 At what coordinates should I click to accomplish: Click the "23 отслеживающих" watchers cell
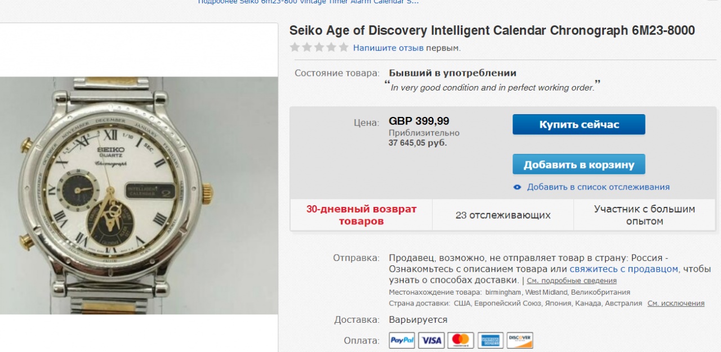click(503, 215)
